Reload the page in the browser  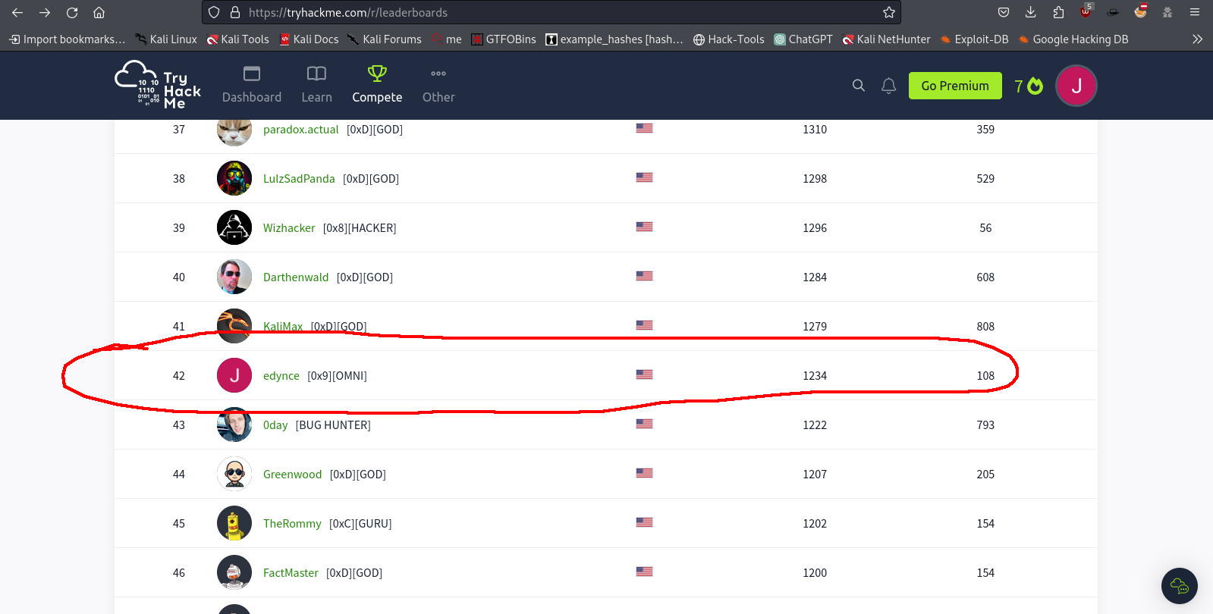[x=72, y=12]
